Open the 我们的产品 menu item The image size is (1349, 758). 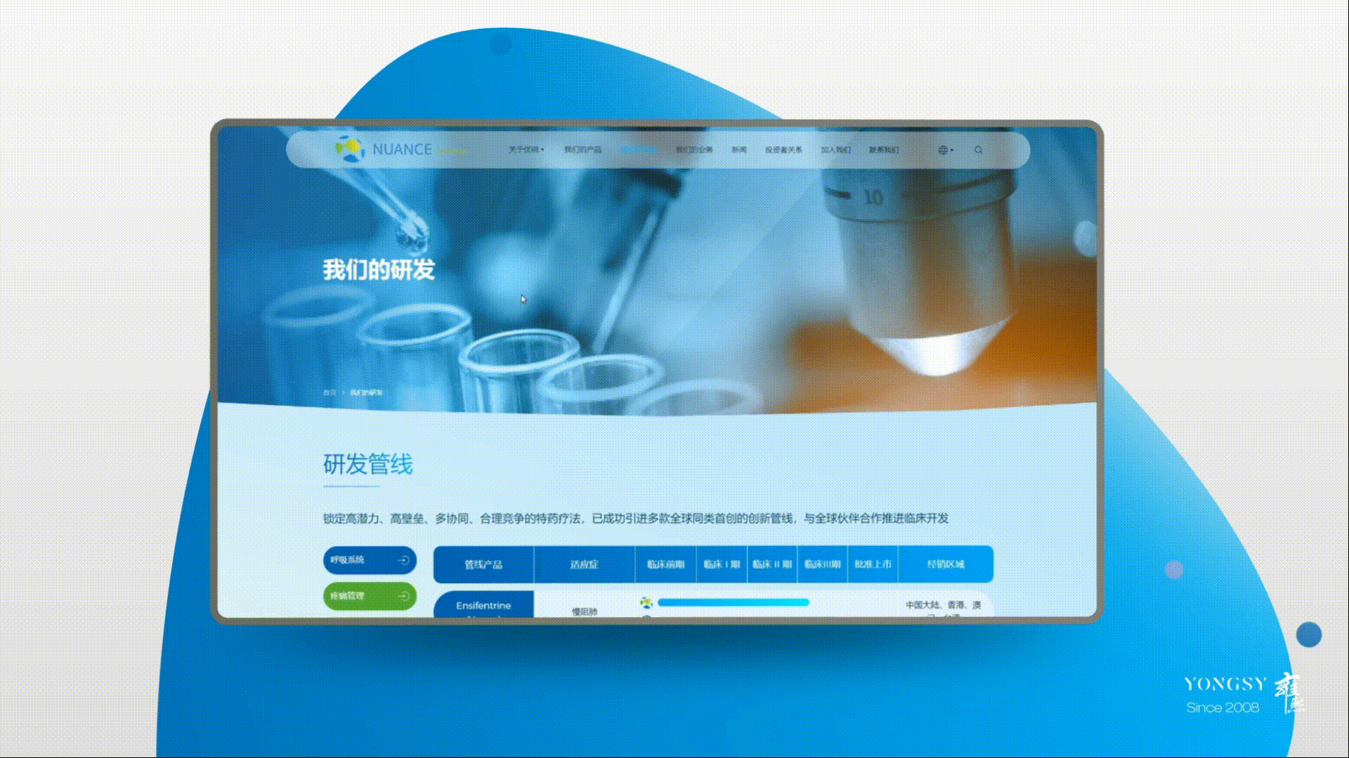coord(582,149)
